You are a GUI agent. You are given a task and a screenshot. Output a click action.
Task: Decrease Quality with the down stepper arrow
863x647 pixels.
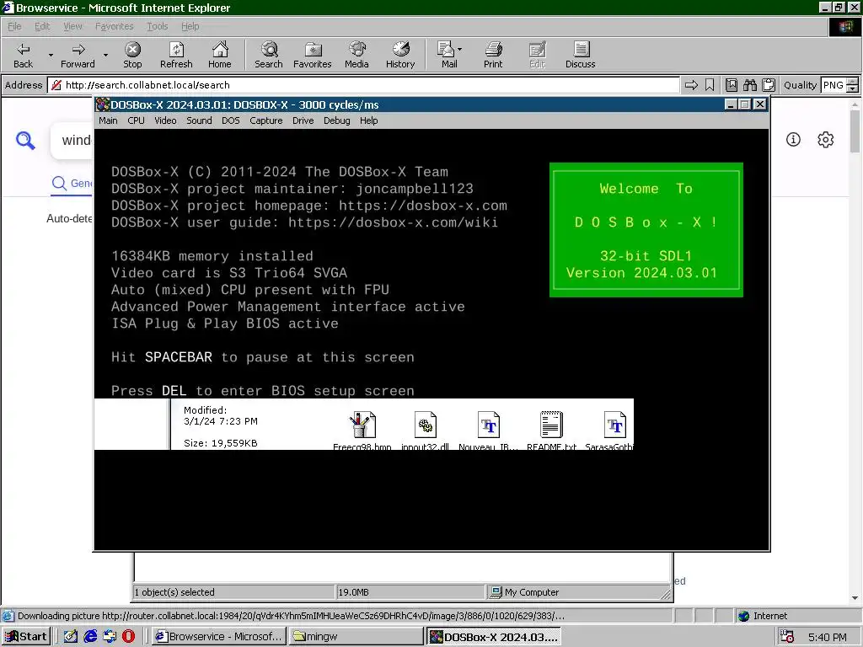(852, 88)
